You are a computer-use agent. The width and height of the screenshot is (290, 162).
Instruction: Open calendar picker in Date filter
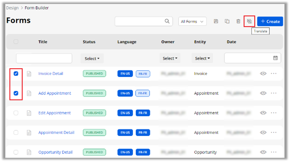click(275, 58)
